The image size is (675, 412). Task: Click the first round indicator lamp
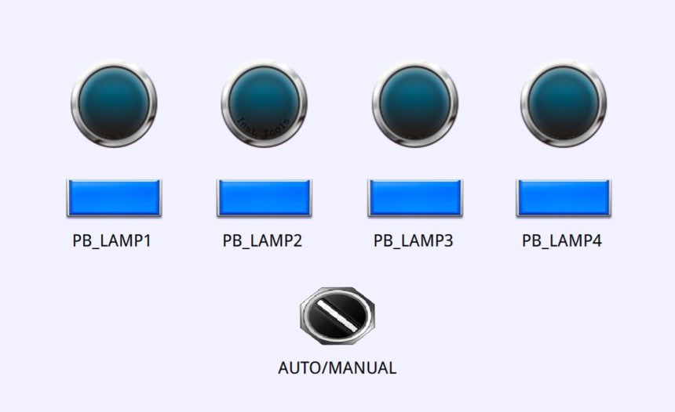pyautogui.click(x=114, y=103)
